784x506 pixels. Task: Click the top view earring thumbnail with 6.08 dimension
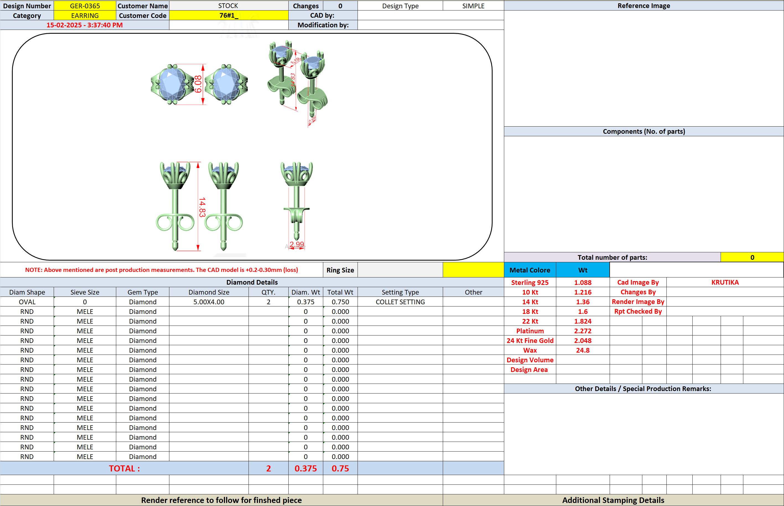click(x=199, y=85)
